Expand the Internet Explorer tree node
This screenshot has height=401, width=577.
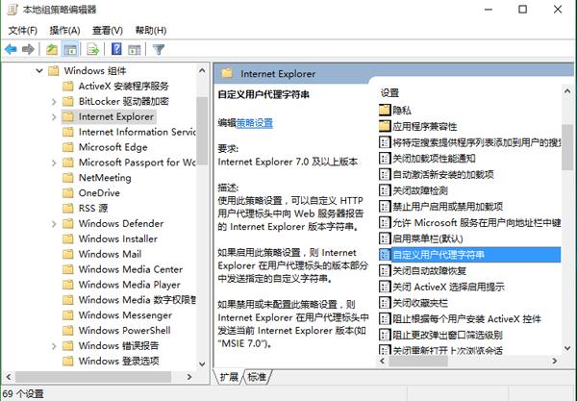tap(54, 117)
